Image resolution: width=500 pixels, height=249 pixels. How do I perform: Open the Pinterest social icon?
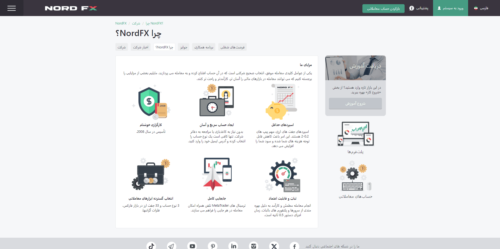coord(213,246)
